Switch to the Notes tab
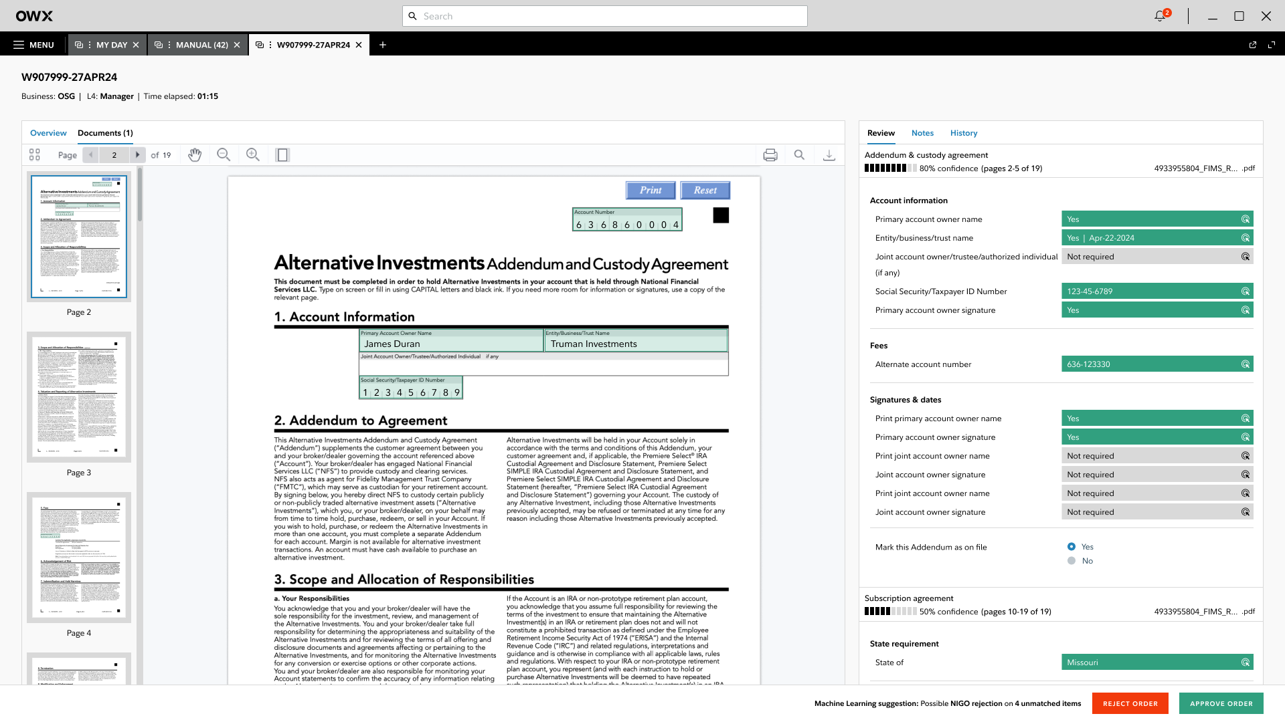 (x=922, y=133)
